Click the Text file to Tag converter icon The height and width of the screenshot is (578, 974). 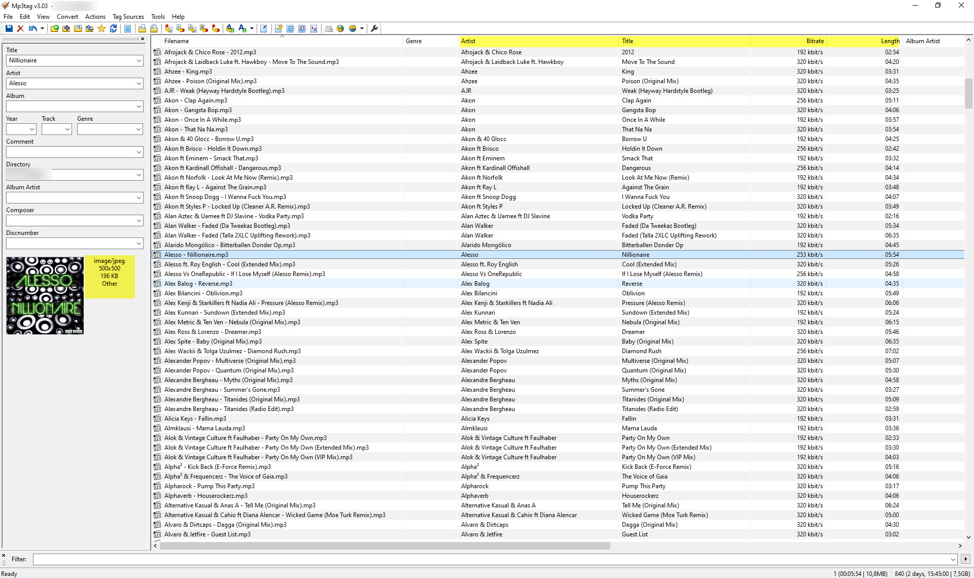(x=204, y=29)
